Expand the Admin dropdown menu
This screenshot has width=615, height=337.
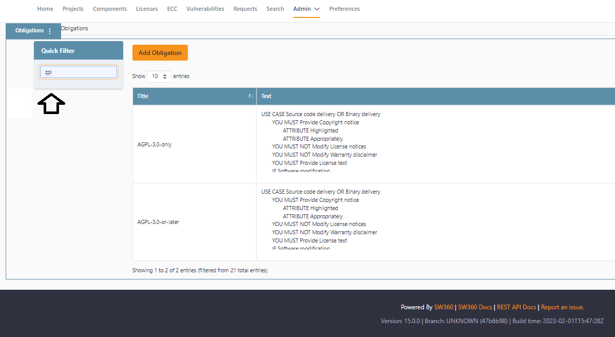[x=306, y=9]
